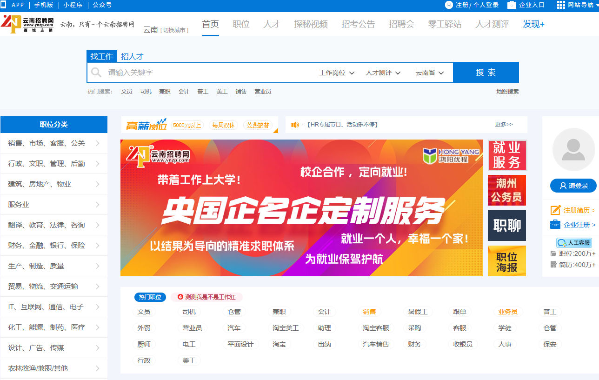Open the 云南省 location dropdown
Viewport: 599px width, 380px height.
[x=428, y=72]
